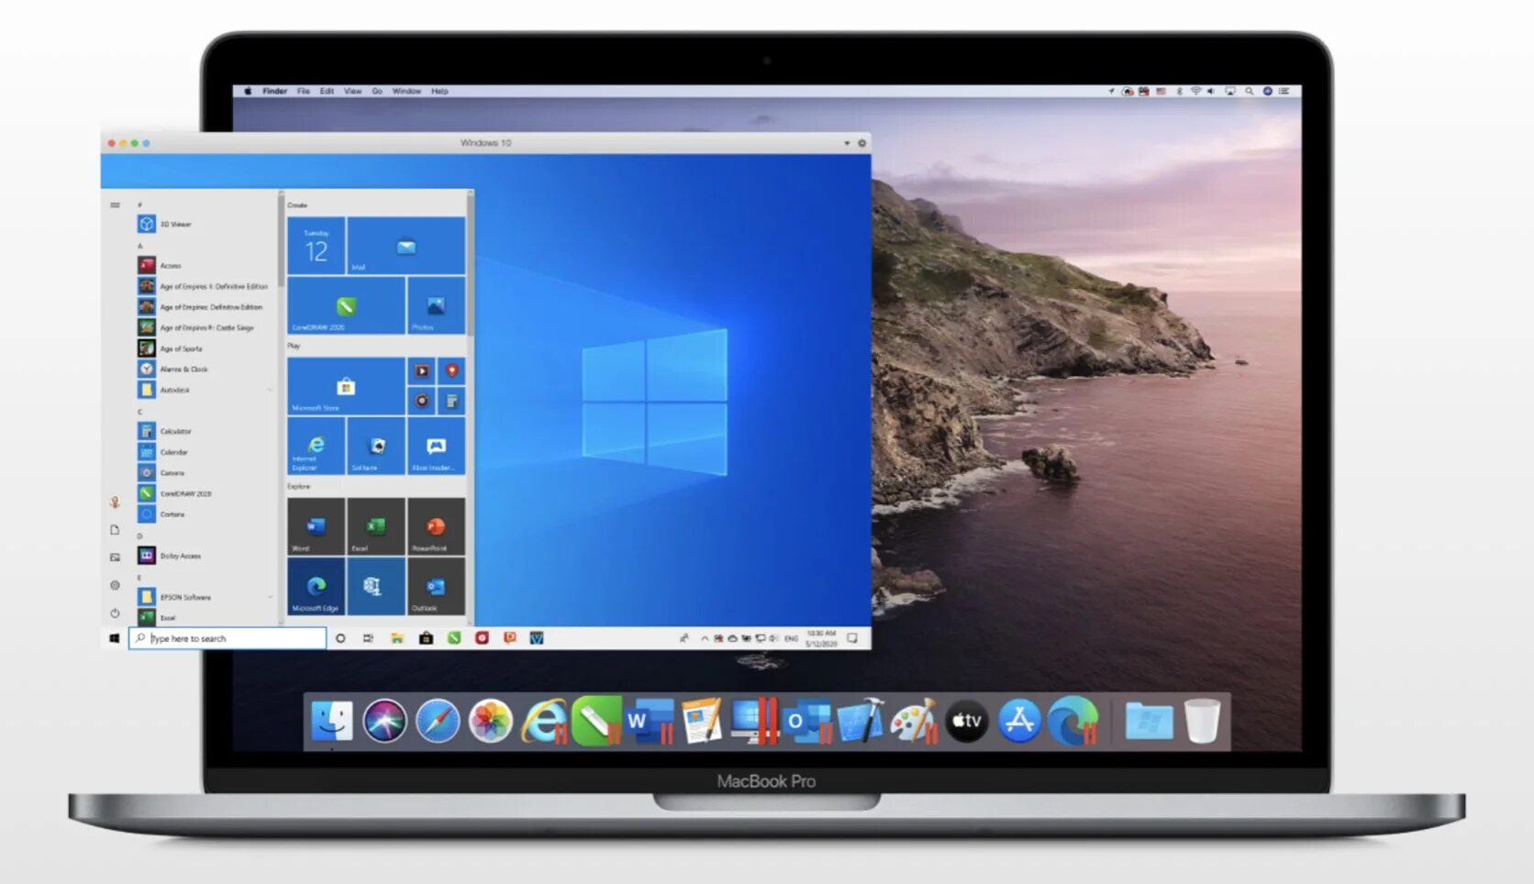Open the Word tile
The width and height of the screenshot is (1534, 884).
(x=317, y=526)
